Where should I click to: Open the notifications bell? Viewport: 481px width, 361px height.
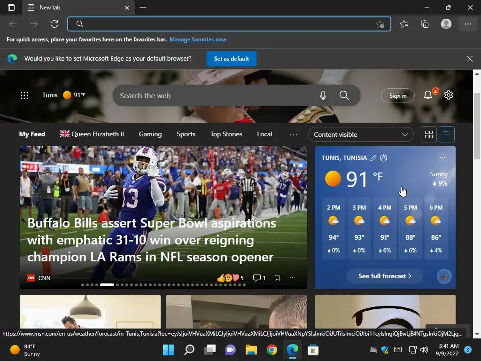428,95
